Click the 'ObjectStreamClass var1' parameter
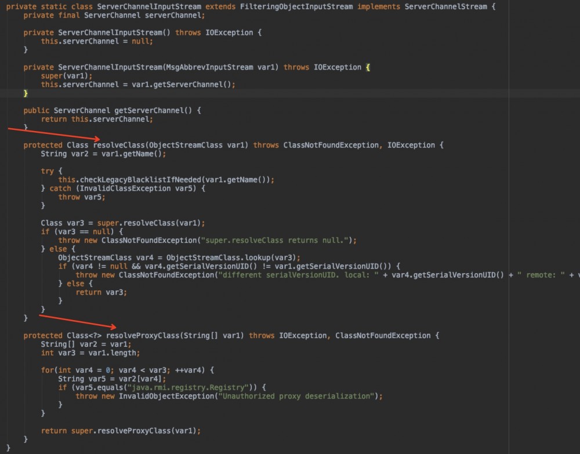This screenshot has height=454, width=580. (197, 146)
